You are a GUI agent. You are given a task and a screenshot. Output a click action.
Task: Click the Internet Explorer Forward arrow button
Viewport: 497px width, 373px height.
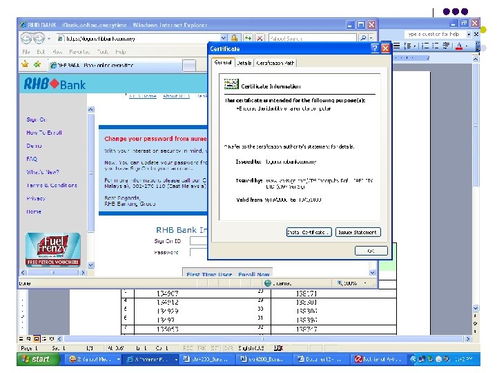coord(39,39)
